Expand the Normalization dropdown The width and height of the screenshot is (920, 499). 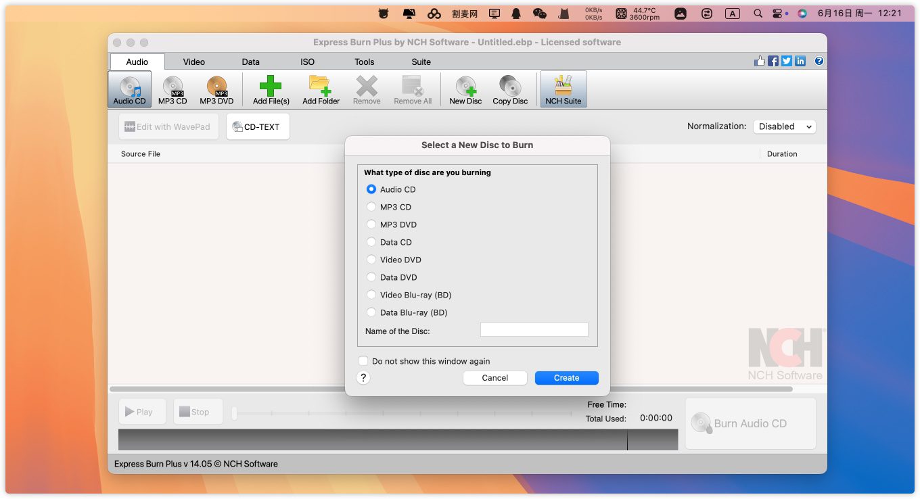pyautogui.click(x=784, y=126)
